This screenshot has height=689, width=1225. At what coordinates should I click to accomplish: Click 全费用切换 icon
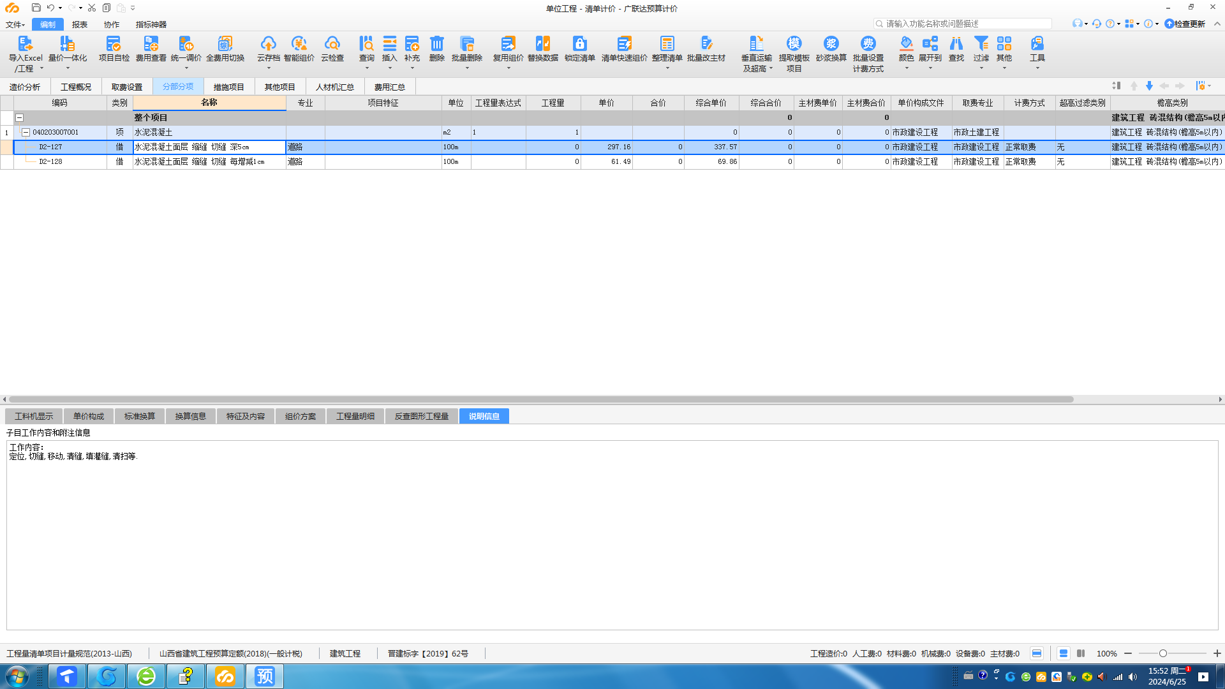coord(225,43)
